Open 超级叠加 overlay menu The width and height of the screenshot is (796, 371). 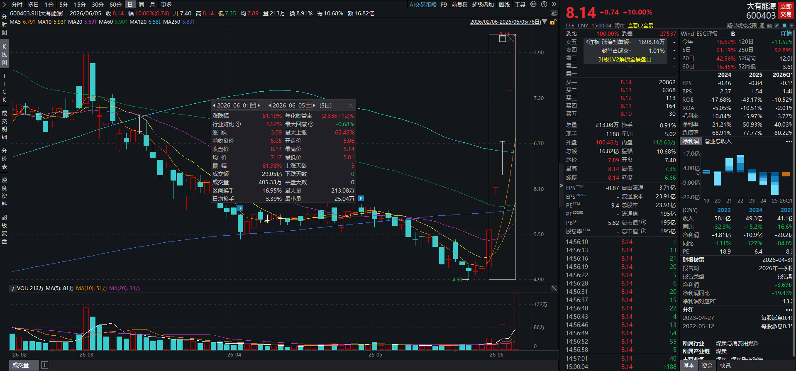(483, 5)
